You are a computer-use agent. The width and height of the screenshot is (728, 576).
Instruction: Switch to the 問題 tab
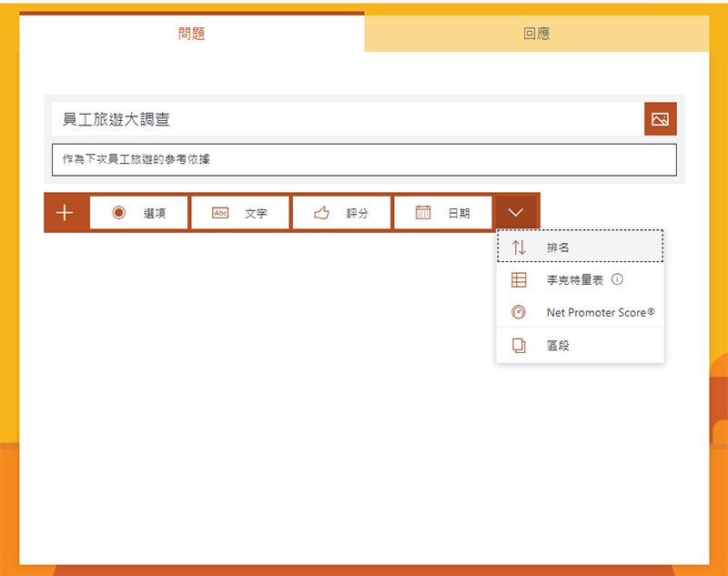click(192, 35)
